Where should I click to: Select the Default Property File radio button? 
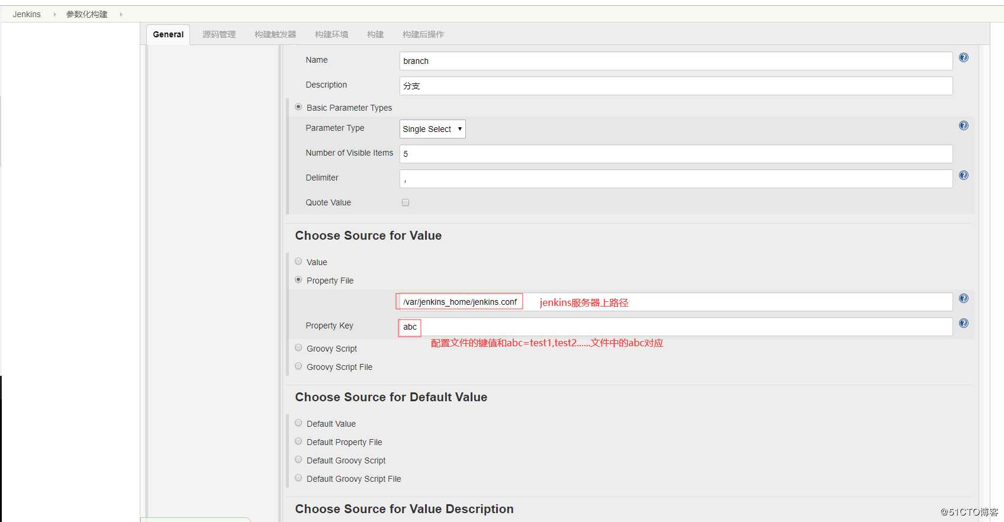(298, 442)
